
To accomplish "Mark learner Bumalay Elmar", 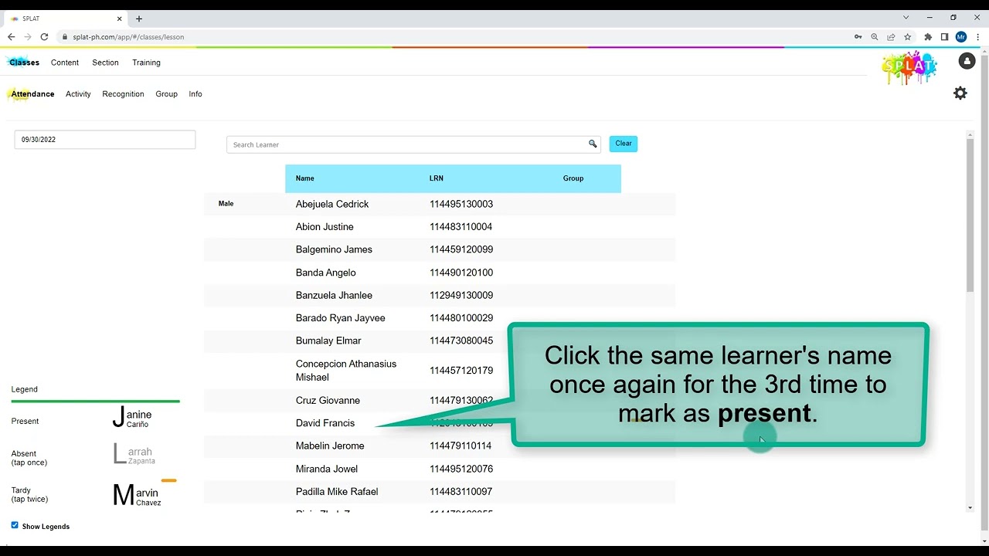I will coord(328,341).
